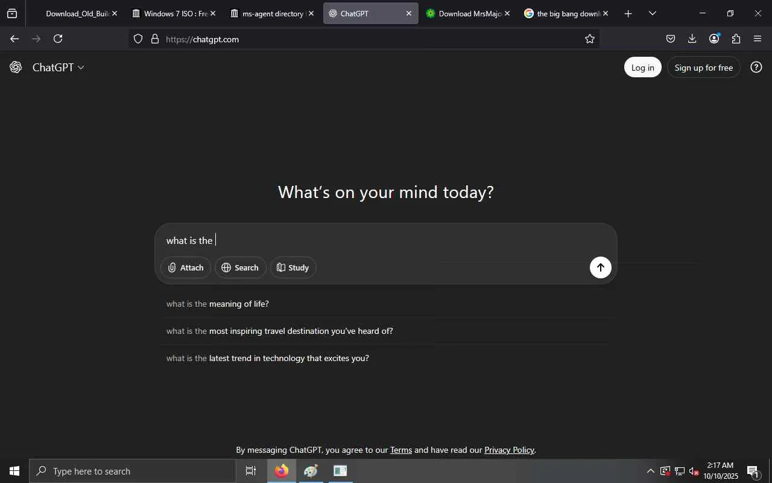Image resolution: width=772 pixels, height=483 pixels.
Task: Close the ms-agent directory tab
Action: point(311,13)
